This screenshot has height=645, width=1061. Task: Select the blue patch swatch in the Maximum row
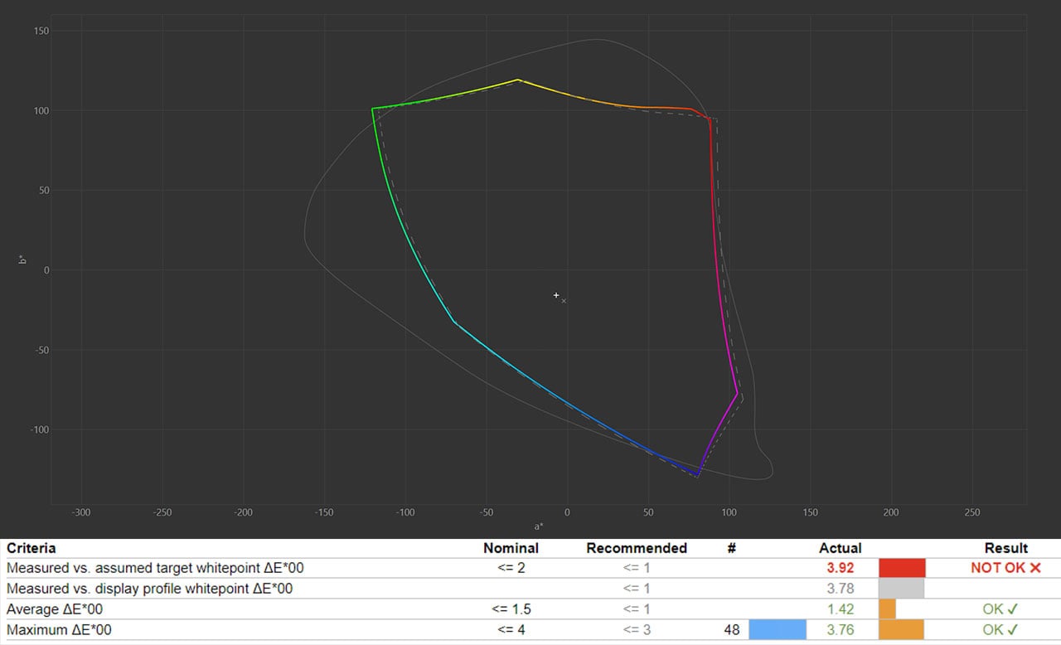click(x=777, y=630)
